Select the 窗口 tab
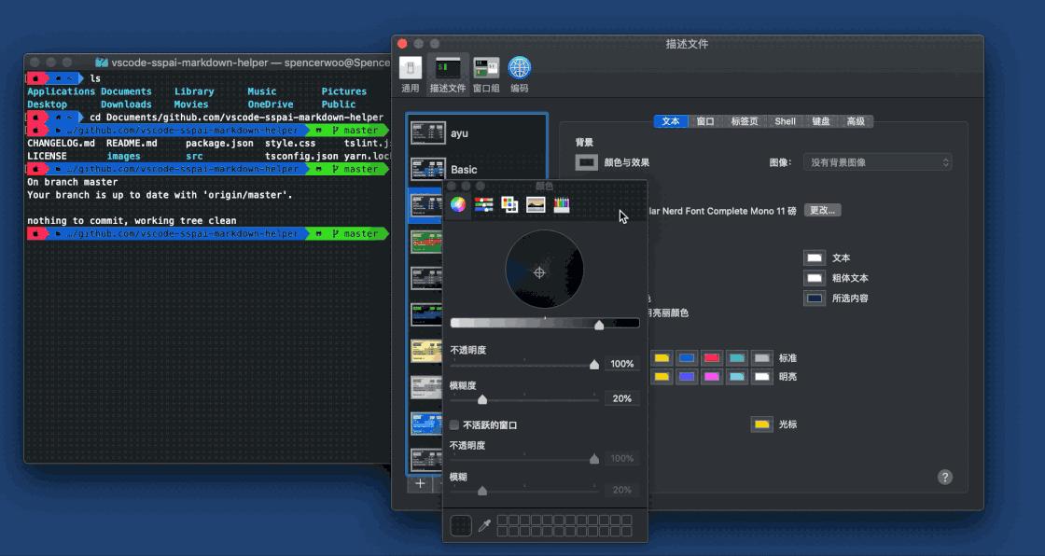The width and height of the screenshot is (1045, 556). tap(704, 121)
